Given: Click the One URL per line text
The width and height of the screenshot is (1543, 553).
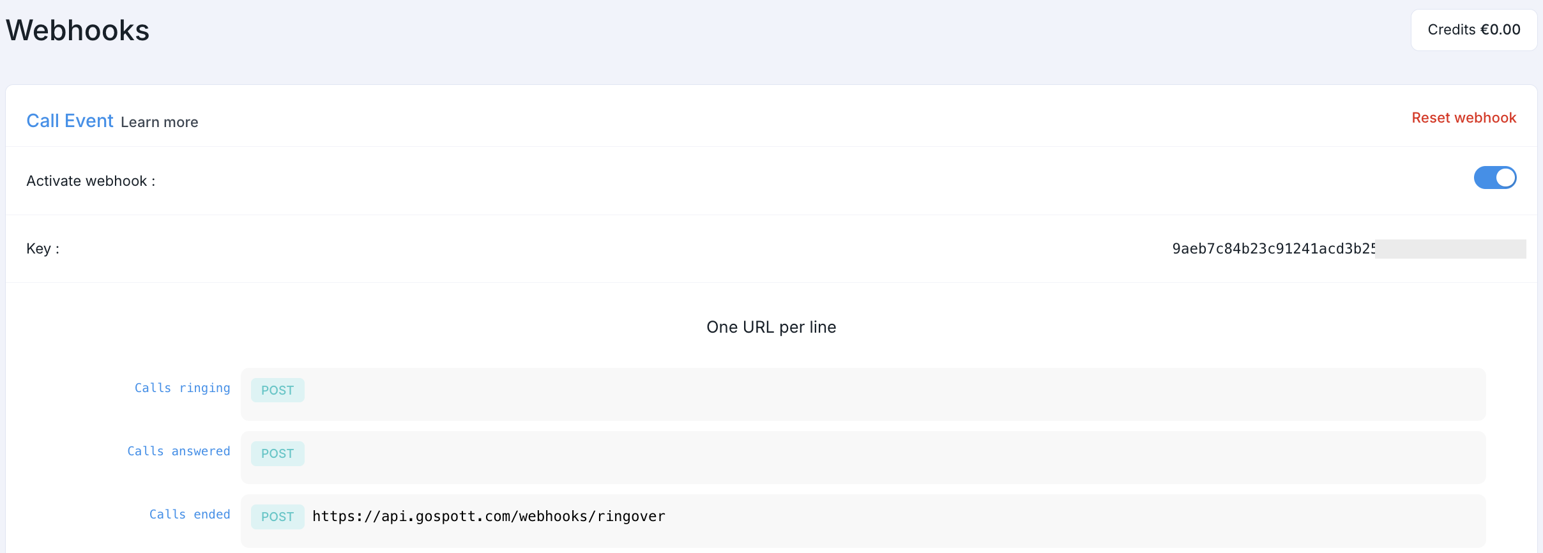Looking at the screenshot, I should pos(771,327).
